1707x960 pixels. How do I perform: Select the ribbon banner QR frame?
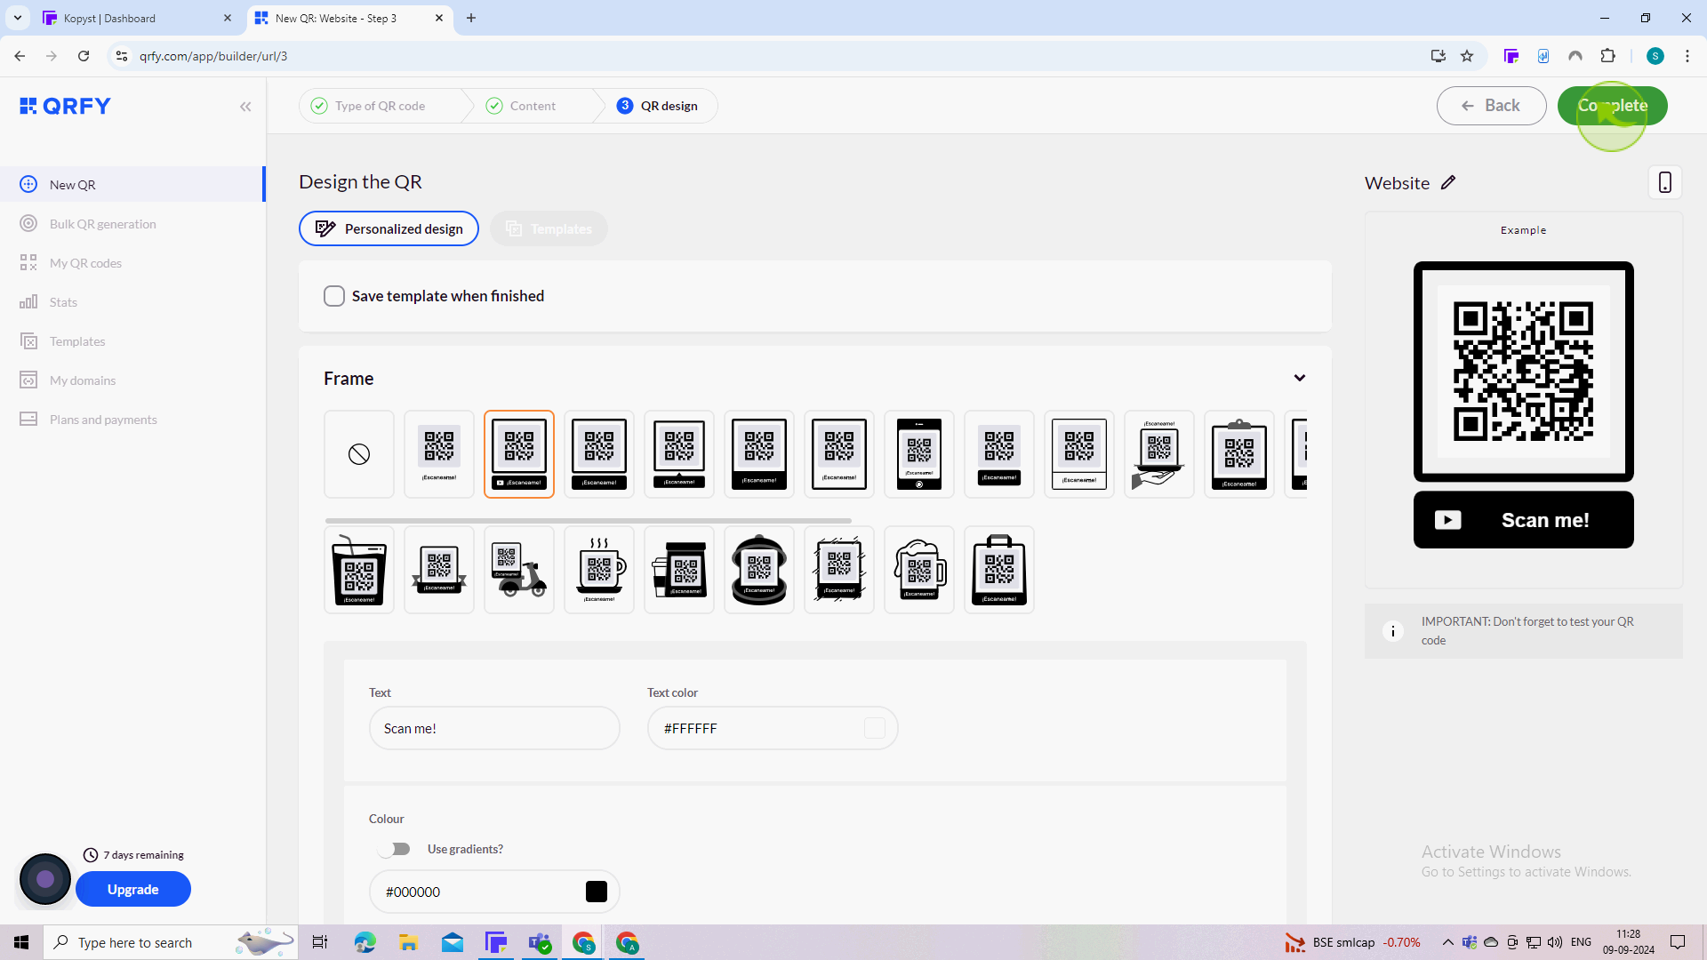439,570
